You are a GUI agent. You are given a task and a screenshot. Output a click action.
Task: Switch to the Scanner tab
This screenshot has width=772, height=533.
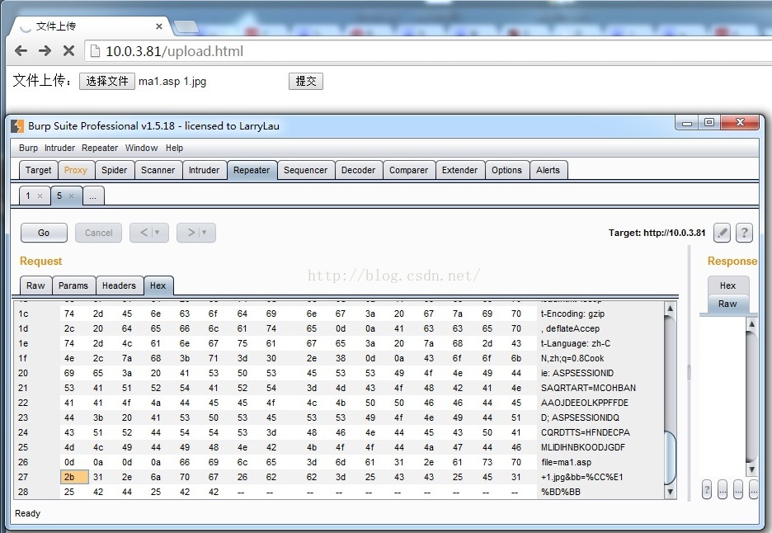(x=158, y=170)
